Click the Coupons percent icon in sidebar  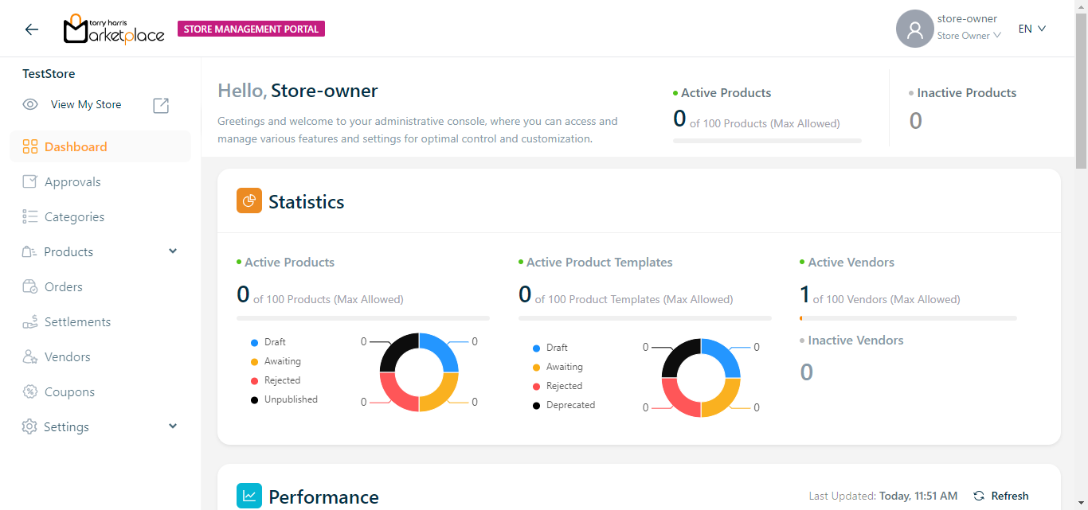[30, 391]
